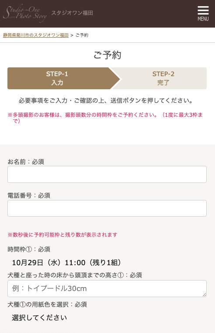Open the 静岡県菊川市のスタジオワン福田 breadcrumb link
The image size is (215, 333).
[x=36, y=35]
